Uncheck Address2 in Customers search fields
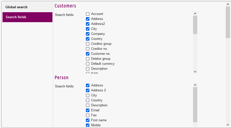This screenshot has width=231, height=128. 88,24
